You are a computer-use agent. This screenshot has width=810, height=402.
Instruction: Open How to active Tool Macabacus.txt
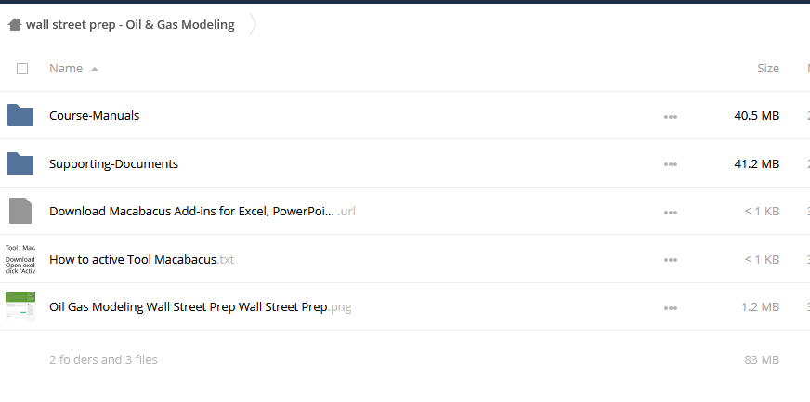pyautogui.click(x=141, y=259)
